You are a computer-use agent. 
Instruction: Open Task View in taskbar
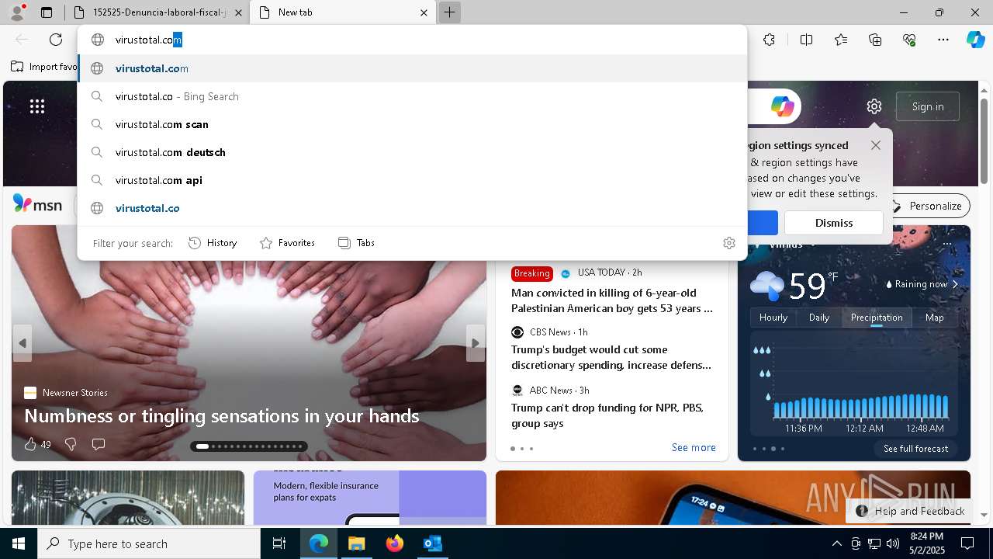[279, 543]
